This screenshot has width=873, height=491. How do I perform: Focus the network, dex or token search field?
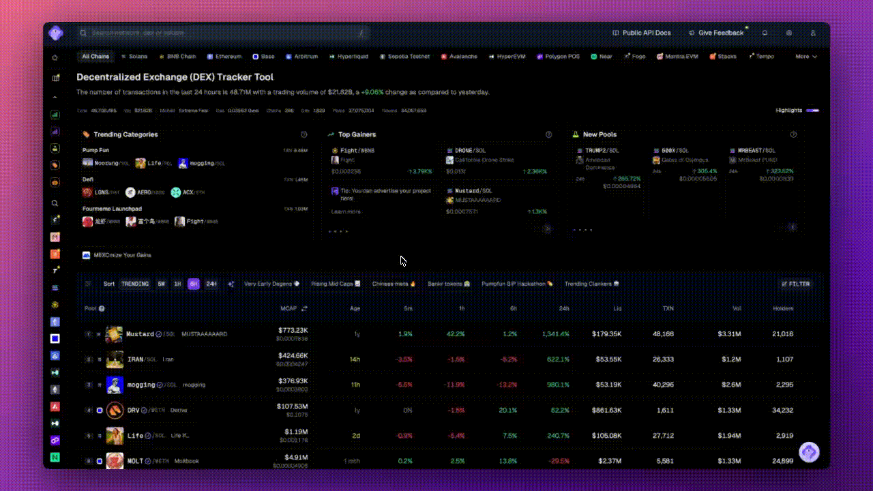(x=222, y=33)
